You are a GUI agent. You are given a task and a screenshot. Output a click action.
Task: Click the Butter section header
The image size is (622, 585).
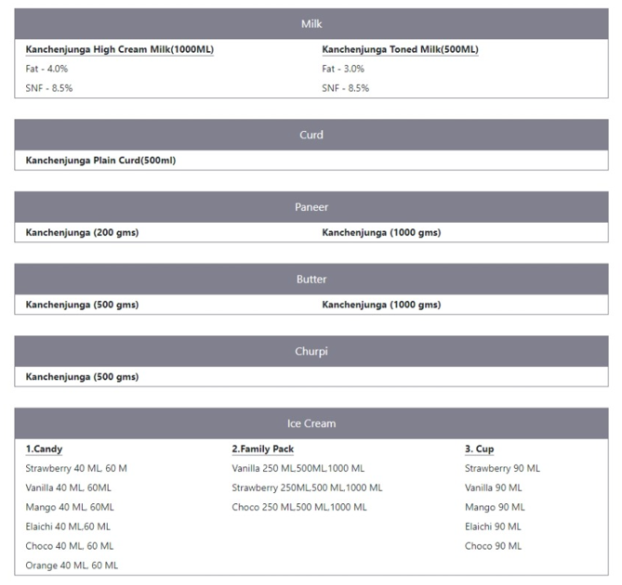311,279
